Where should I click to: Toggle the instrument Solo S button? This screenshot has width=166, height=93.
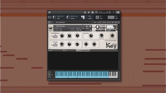94,26
